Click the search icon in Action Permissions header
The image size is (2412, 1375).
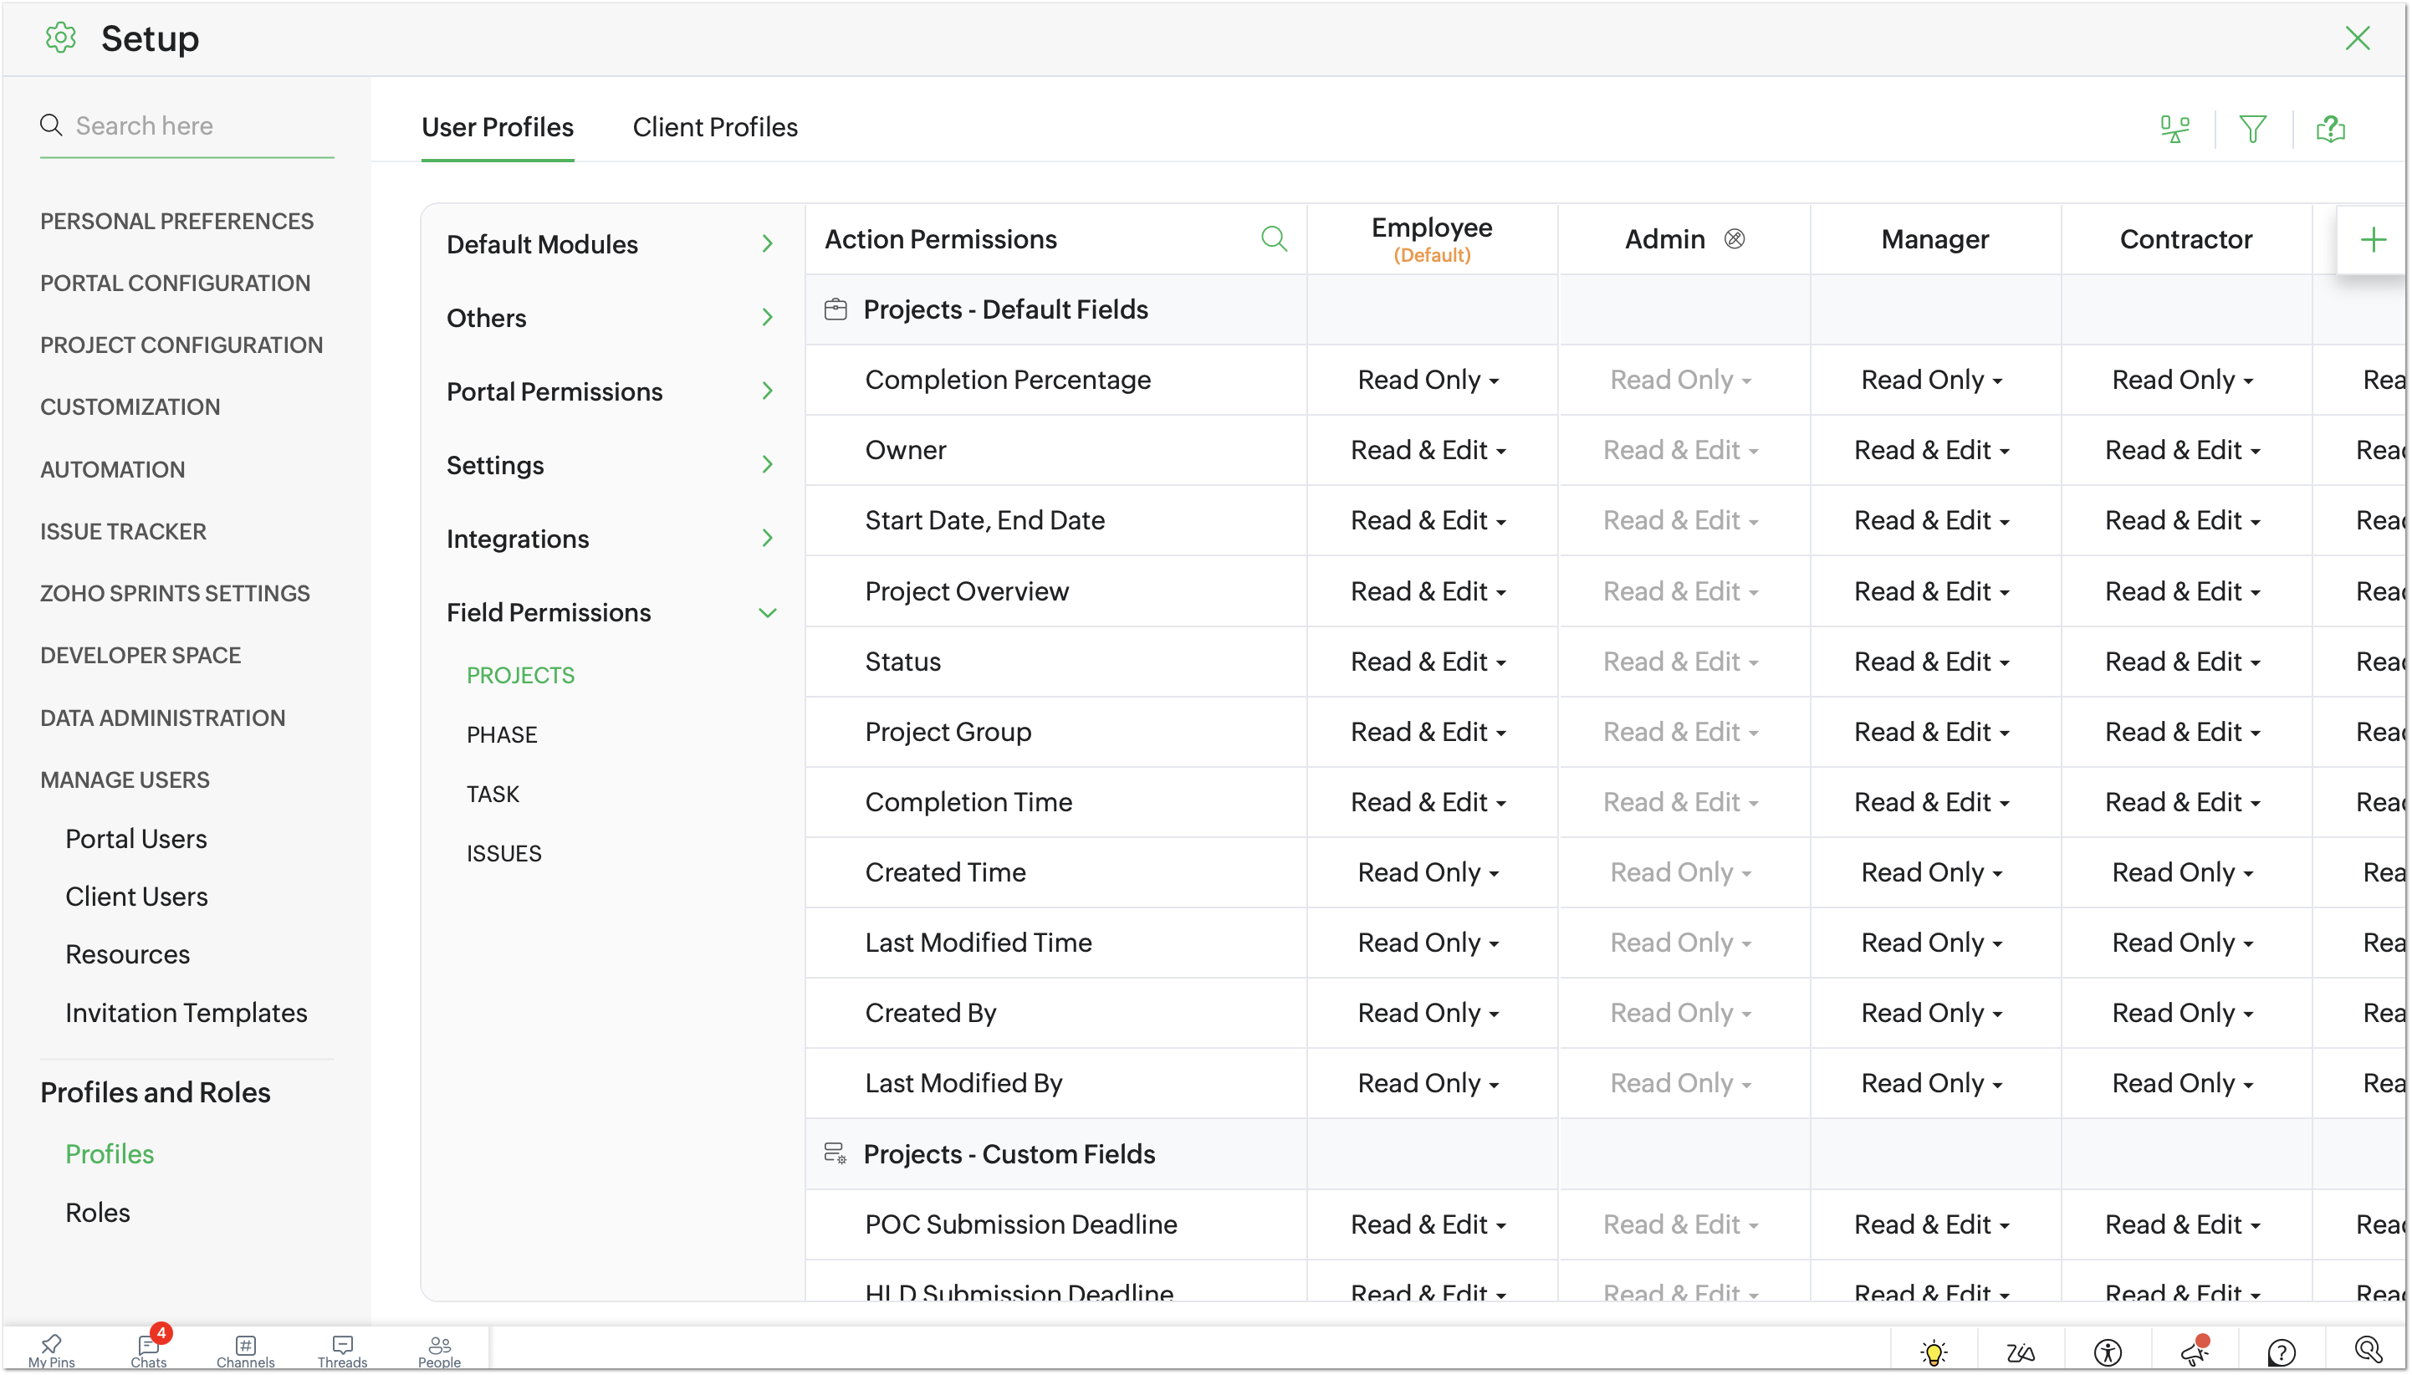click(1274, 239)
